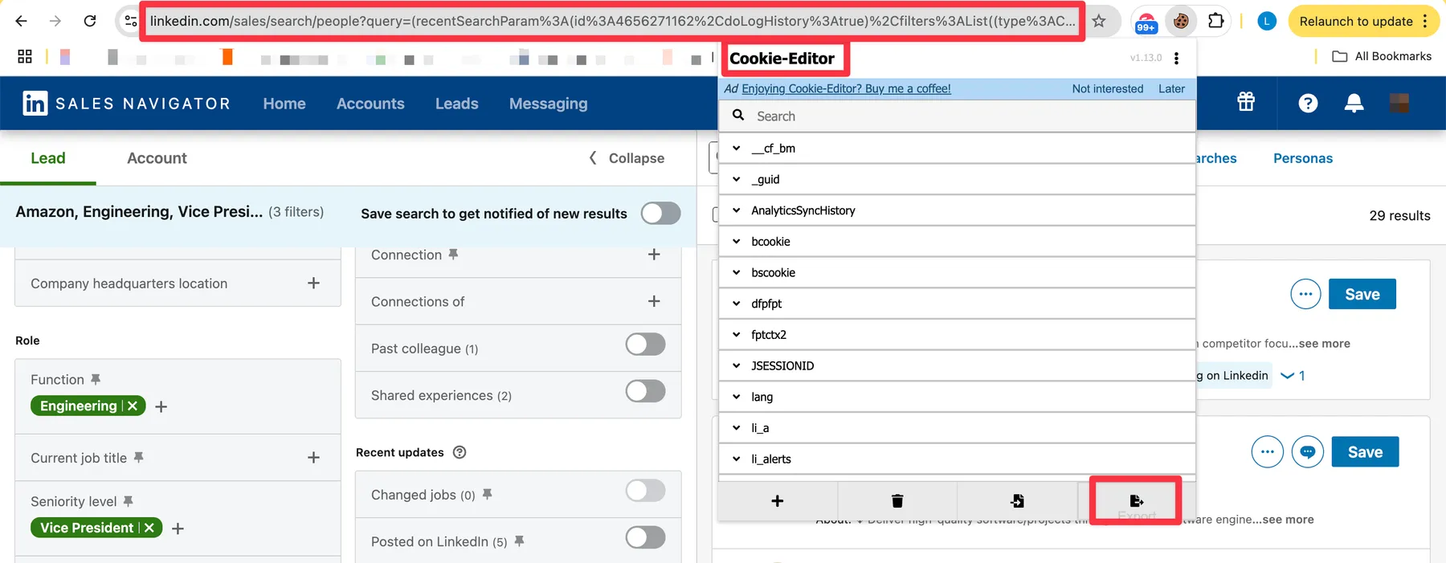Switch to the Account tab
1446x563 pixels.
157,158
